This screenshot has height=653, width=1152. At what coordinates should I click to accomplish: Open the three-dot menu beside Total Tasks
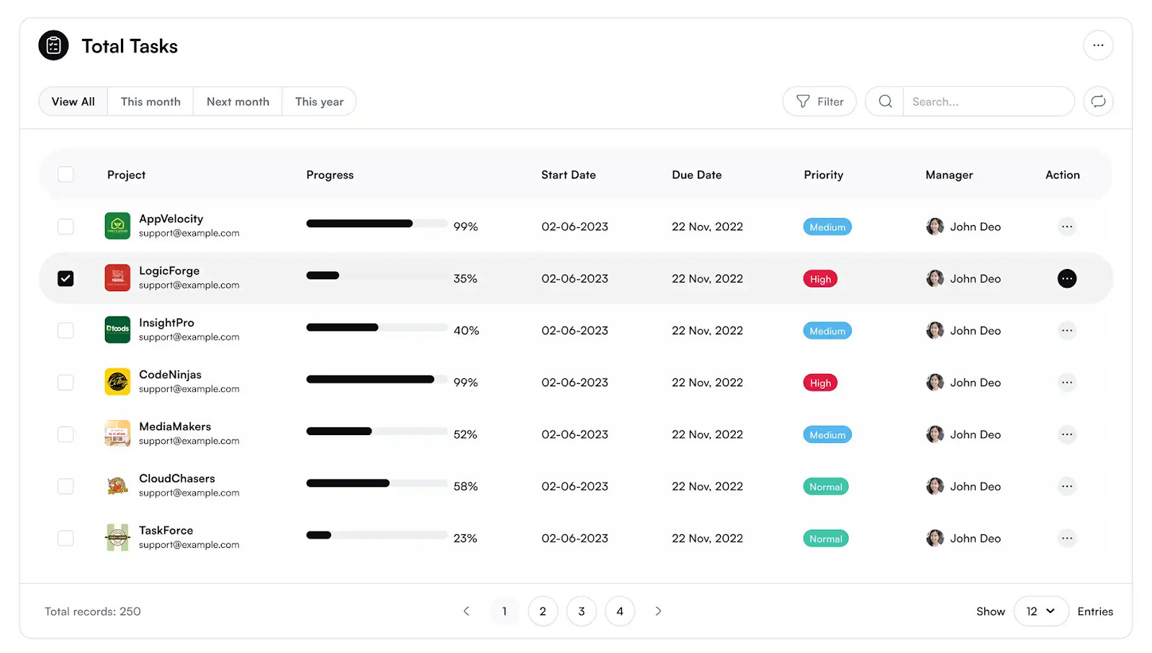coord(1097,45)
